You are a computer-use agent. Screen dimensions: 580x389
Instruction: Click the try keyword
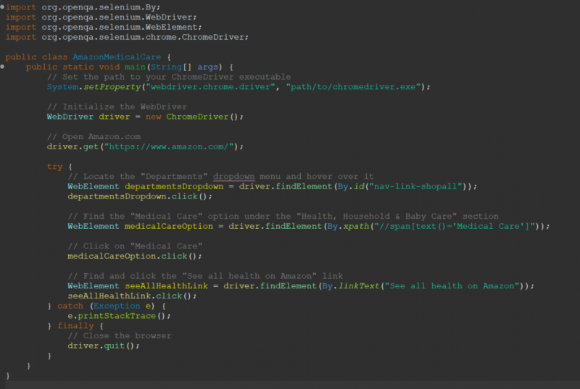click(x=55, y=167)
